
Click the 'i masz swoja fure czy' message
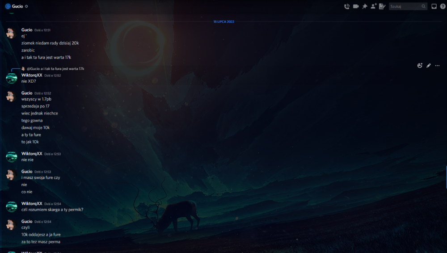tap(41, 177)
